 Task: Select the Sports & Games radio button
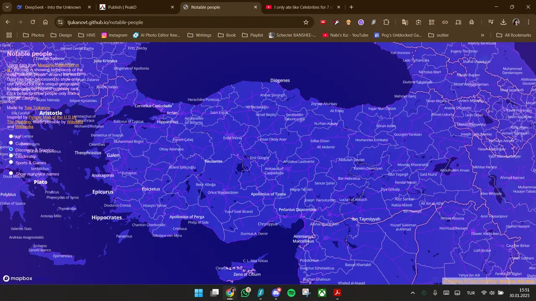(11, 162)
